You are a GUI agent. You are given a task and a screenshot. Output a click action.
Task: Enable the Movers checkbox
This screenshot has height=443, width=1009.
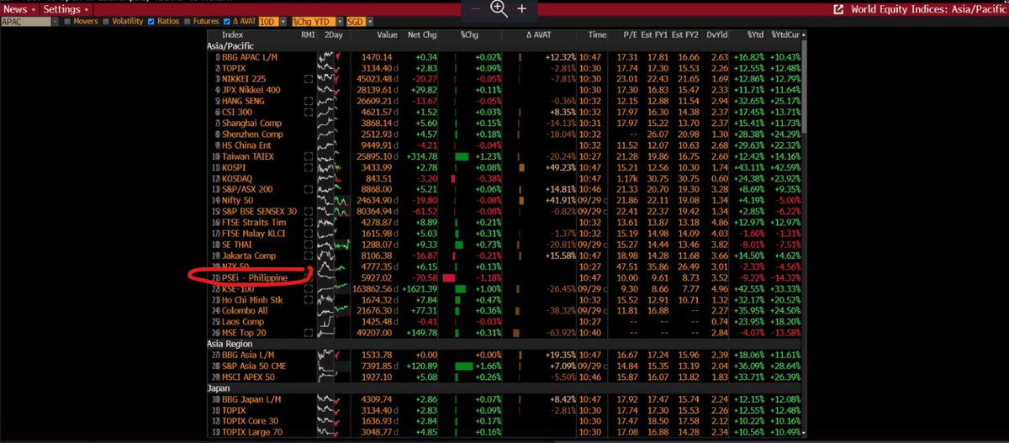(66, 20)
